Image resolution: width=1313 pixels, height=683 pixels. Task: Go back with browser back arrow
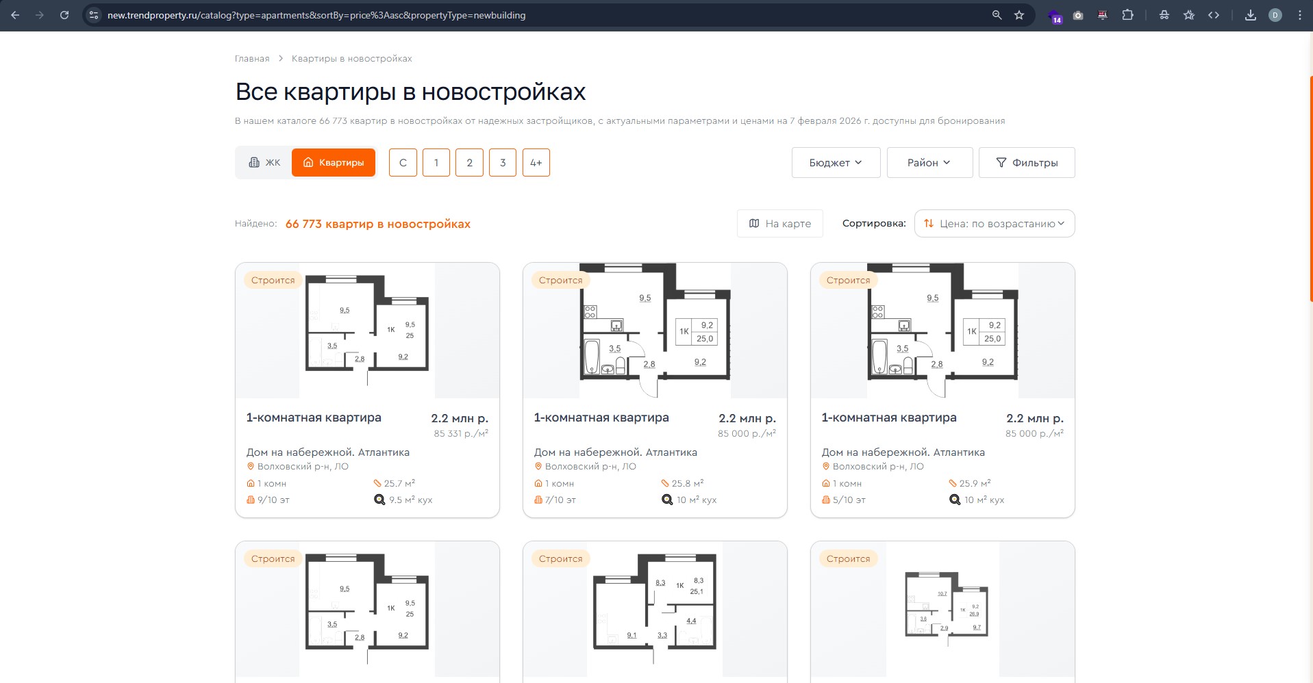[15, 15]
